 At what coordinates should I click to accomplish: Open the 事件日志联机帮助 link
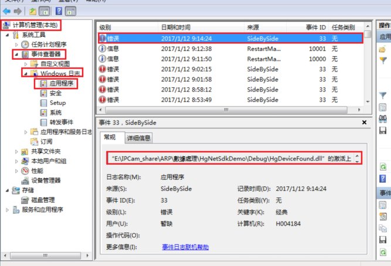click(185, 247)
